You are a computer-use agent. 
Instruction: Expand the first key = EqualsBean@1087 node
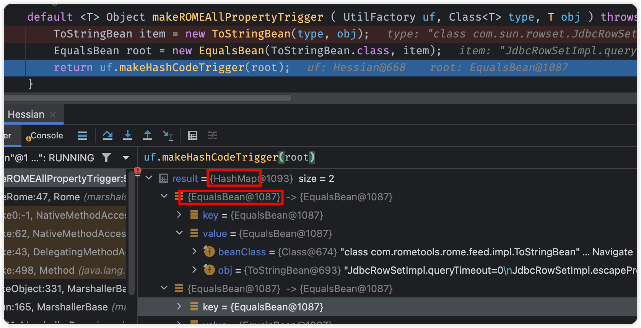pyautogui.click(x=179, y=215)
